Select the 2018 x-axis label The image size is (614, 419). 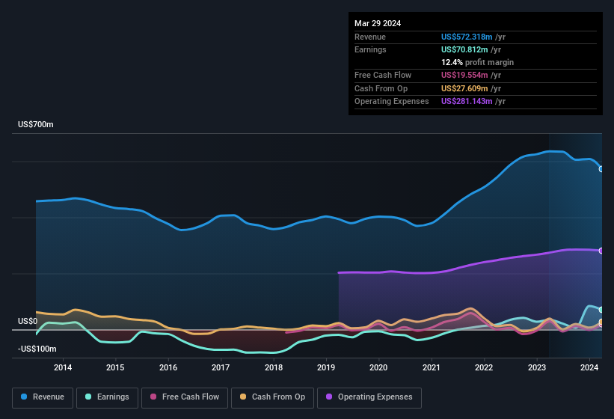click(x=274, y=367)
